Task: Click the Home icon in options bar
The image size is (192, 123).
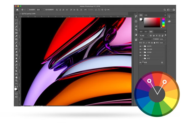Action: point(17,10)
